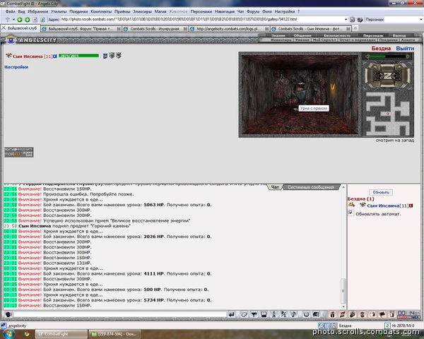Click the eraser clear chat icon

tap(244, 314)
